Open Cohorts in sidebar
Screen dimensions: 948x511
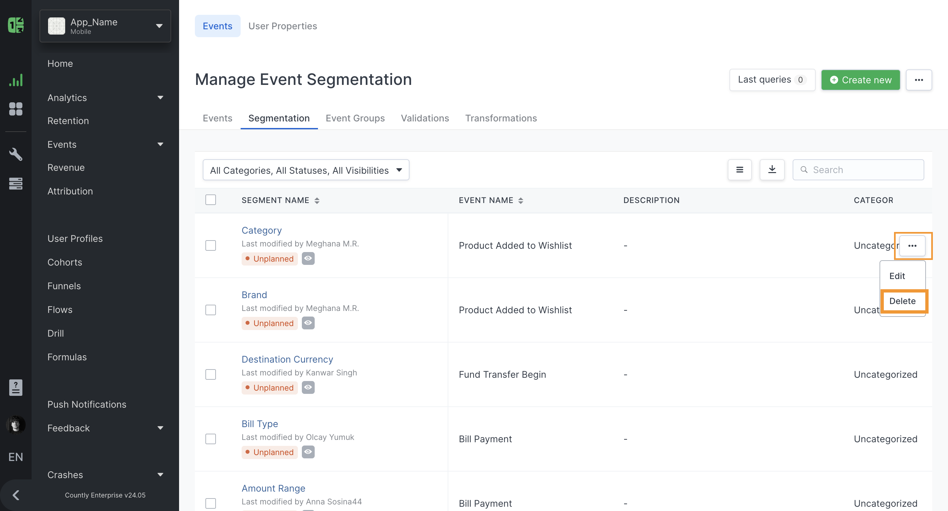tap(65, 262)
